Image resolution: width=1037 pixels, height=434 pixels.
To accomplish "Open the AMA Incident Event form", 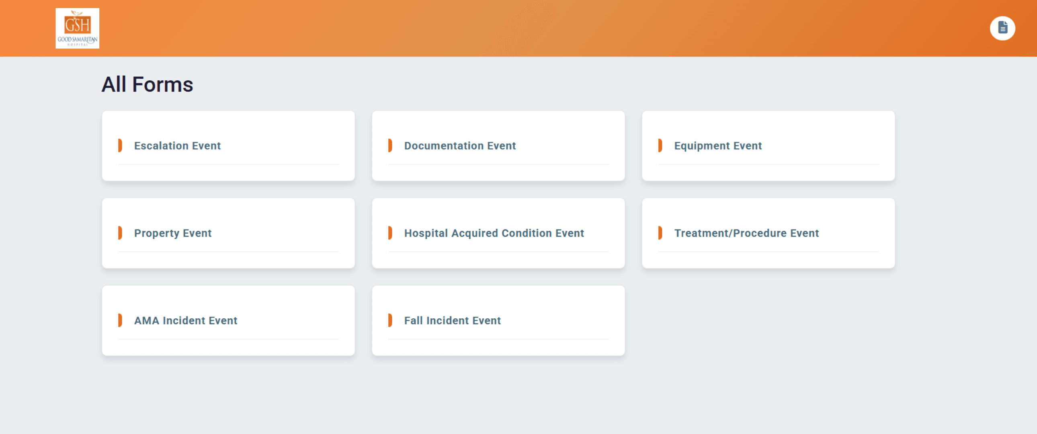I will 186,320.
